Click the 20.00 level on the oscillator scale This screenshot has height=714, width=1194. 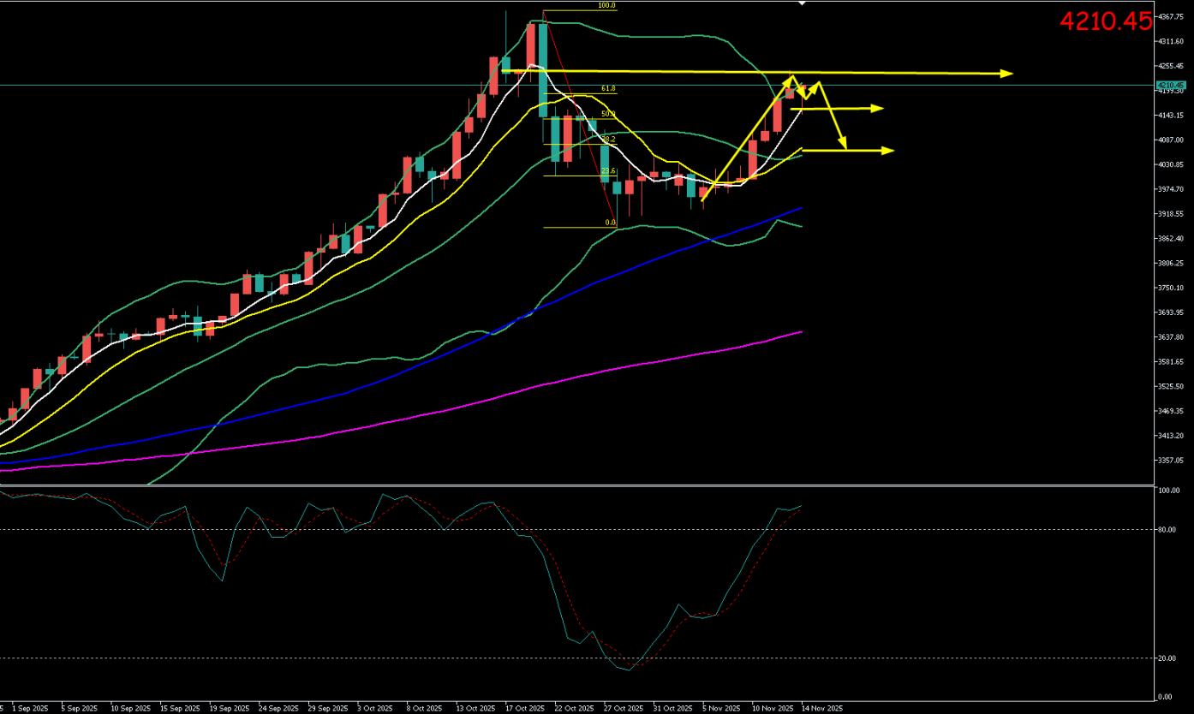click(1167, 658)
